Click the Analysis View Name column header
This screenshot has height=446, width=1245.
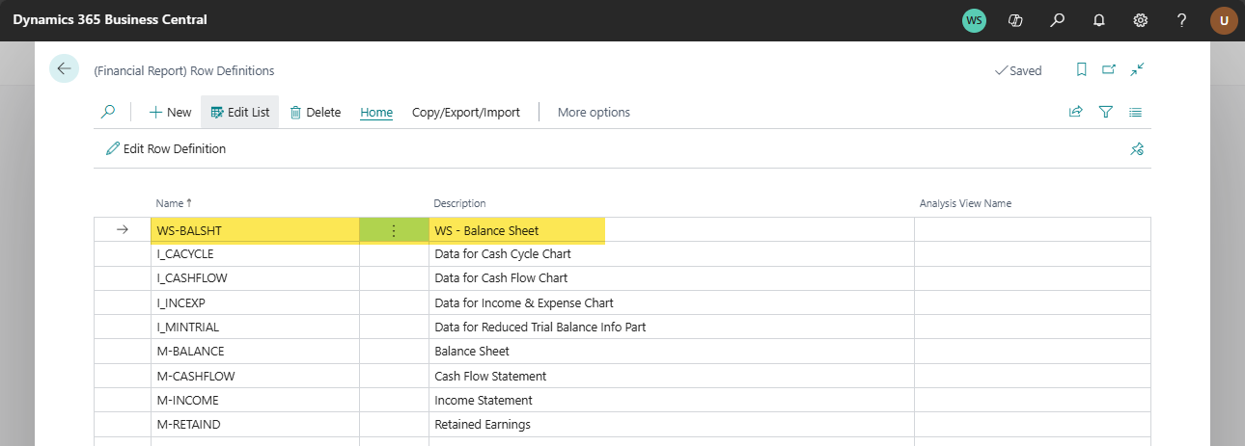click(x=965, y=203)
